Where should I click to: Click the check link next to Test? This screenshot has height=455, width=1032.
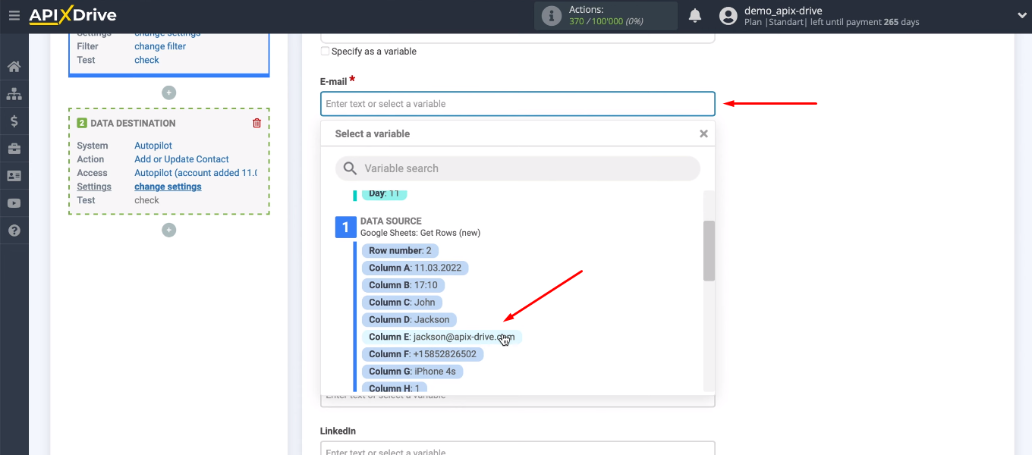pos(146,60)
